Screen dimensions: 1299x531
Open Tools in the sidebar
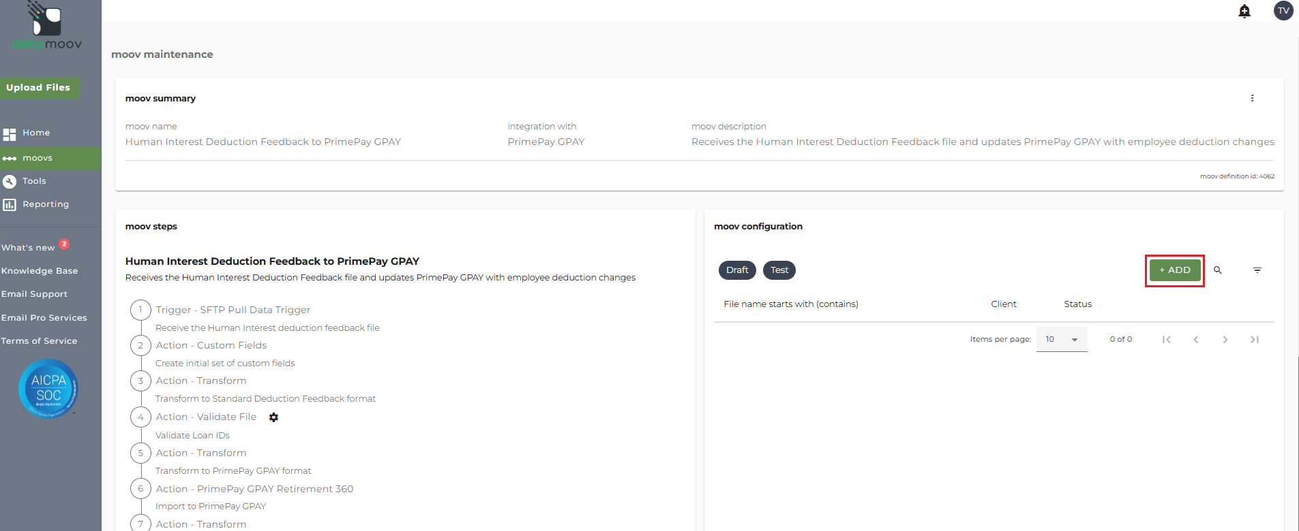(x=34, y=181)
